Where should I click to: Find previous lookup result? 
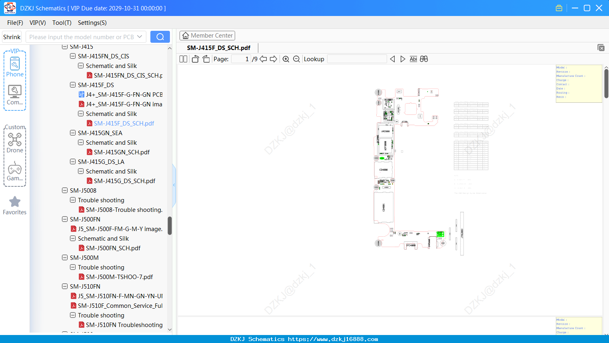coord(392,59)
